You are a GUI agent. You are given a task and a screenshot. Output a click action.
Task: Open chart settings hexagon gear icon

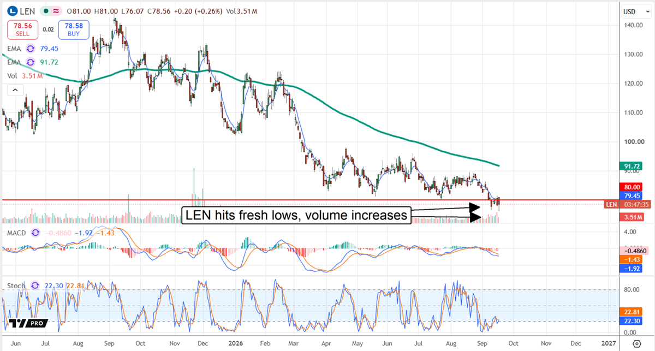[636, 344]
